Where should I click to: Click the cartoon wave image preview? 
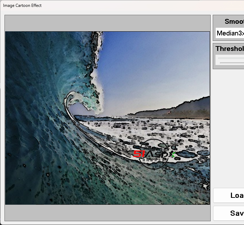[x=108, y=118]
